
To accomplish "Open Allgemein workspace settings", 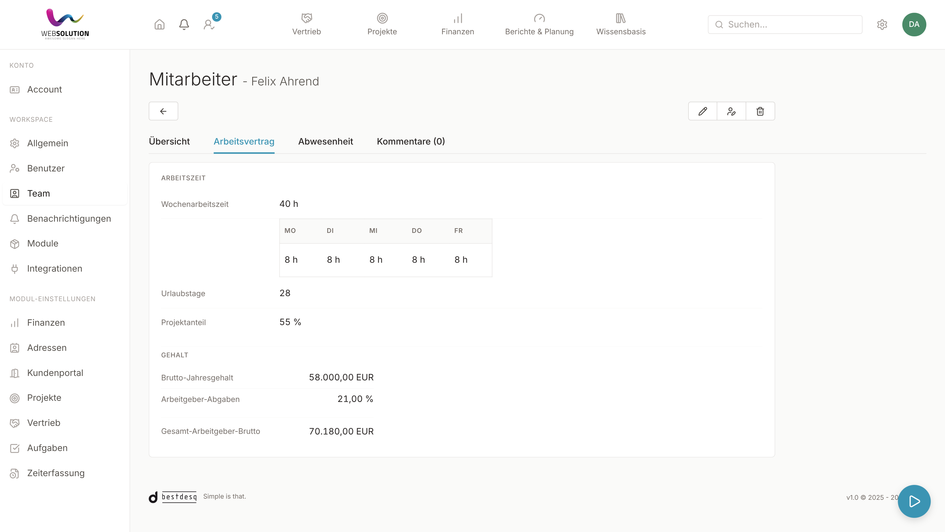I will [x=65, y=143].
